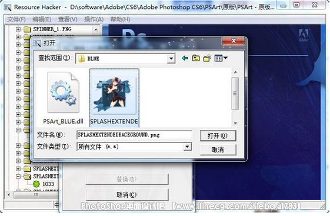Open the BLUE look-in folder dropdown
The image size is (330, 216).
tap(171, 58)
